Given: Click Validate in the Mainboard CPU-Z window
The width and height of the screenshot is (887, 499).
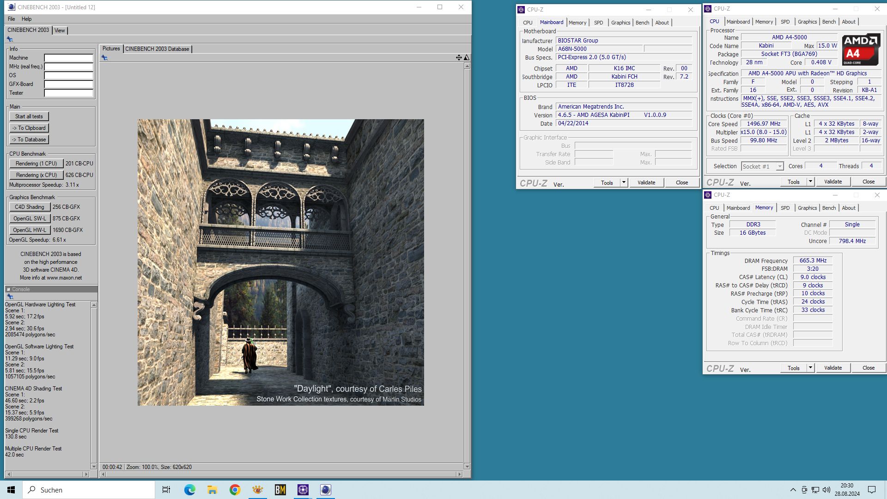Looking at the screenshot, I should click(x=646, y=183).
